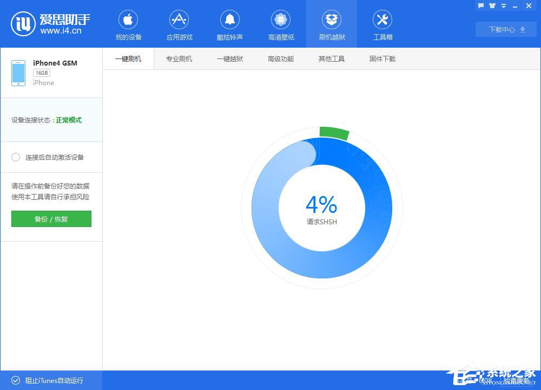Switch to the 其他工具 tab
The height and width of the screenshot is (390, 541).
point(332,58)
